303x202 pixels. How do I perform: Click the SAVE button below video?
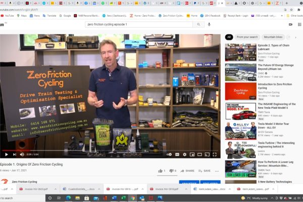pyautogui.click(x=205, y=171)
